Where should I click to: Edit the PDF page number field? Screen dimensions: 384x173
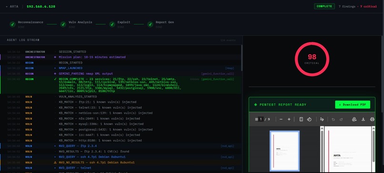point(261,119)
